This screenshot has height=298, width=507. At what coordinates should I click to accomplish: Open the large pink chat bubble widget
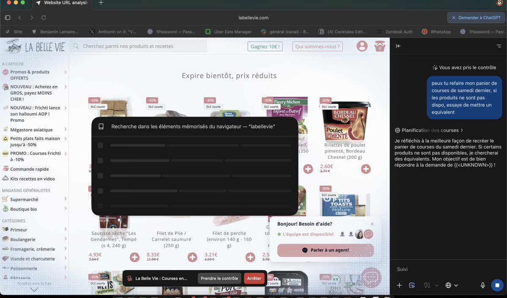pyautogui.click(x=371, y=277)
